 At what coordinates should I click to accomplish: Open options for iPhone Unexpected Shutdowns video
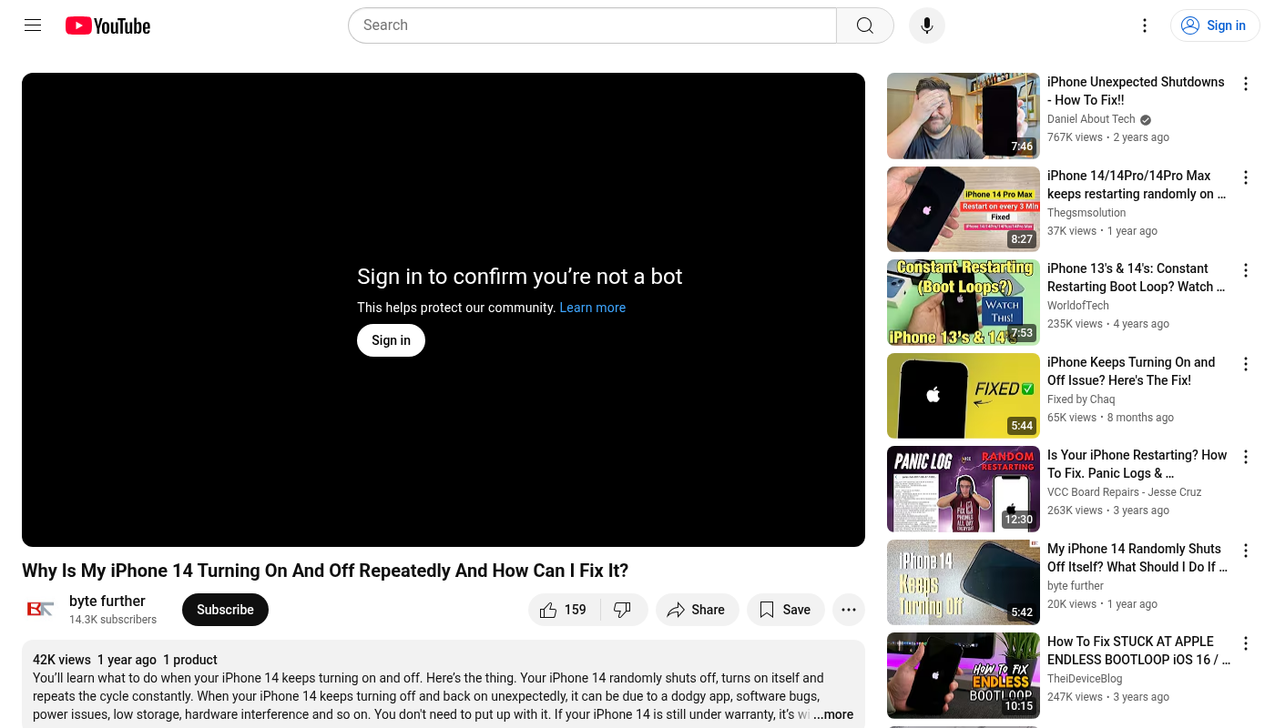[1245, 84]
